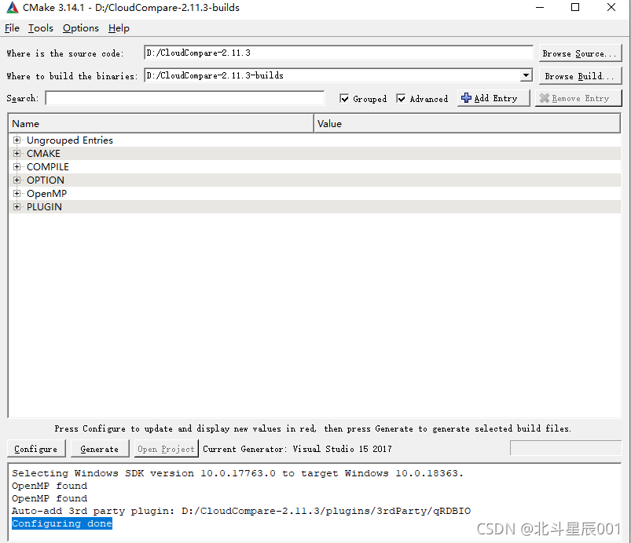Click 'Auto-add 3rd party plugin' log line
631x543 pixels.
[x=241, y=511]
